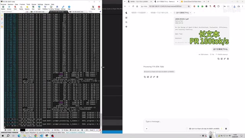Open the Tools toolbar icon in MobaXterm
245x138 pixels.
point(15,8)
